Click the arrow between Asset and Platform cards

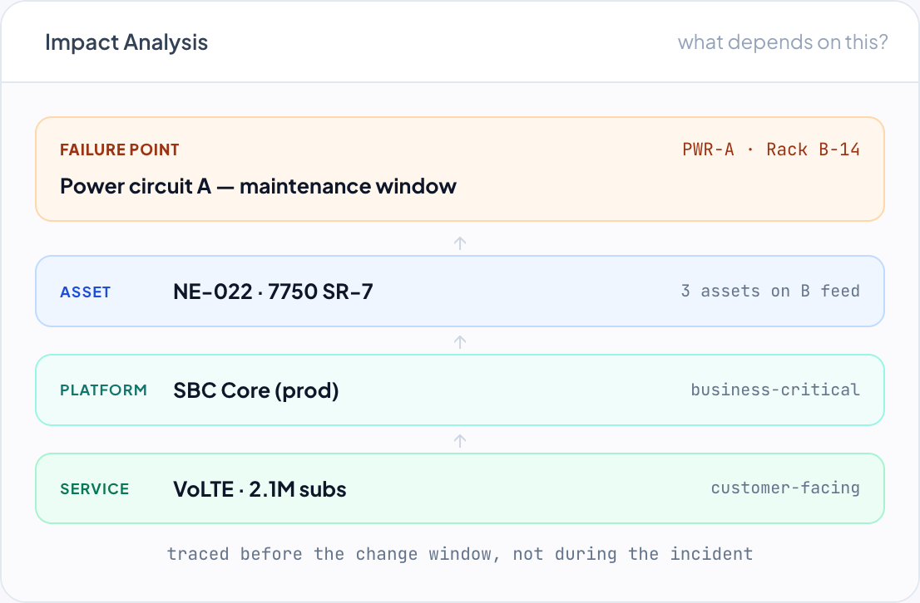click(460, 342)
